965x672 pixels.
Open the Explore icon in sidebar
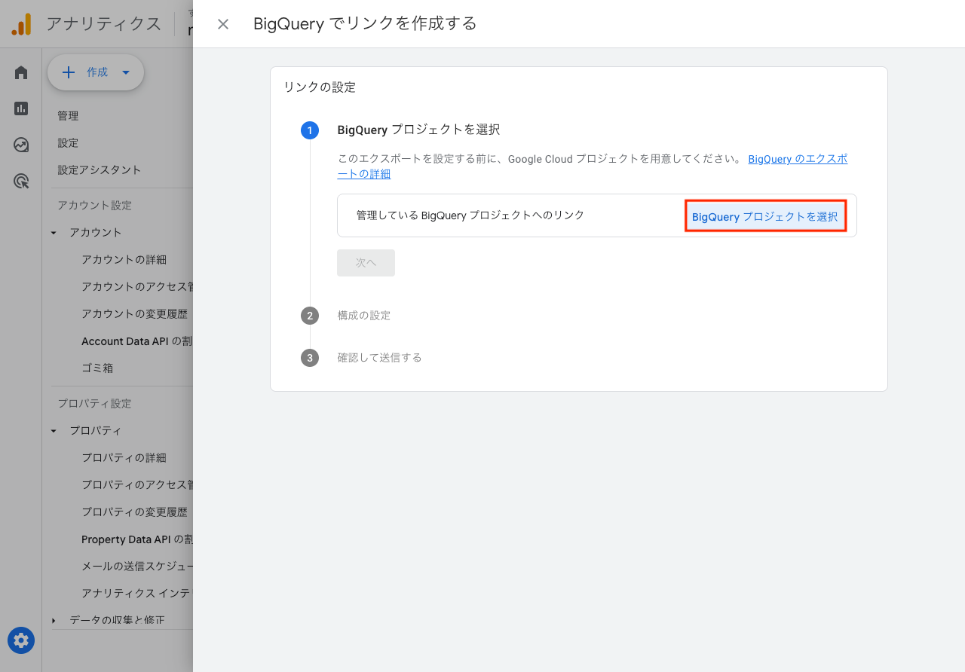pos(21,145)
